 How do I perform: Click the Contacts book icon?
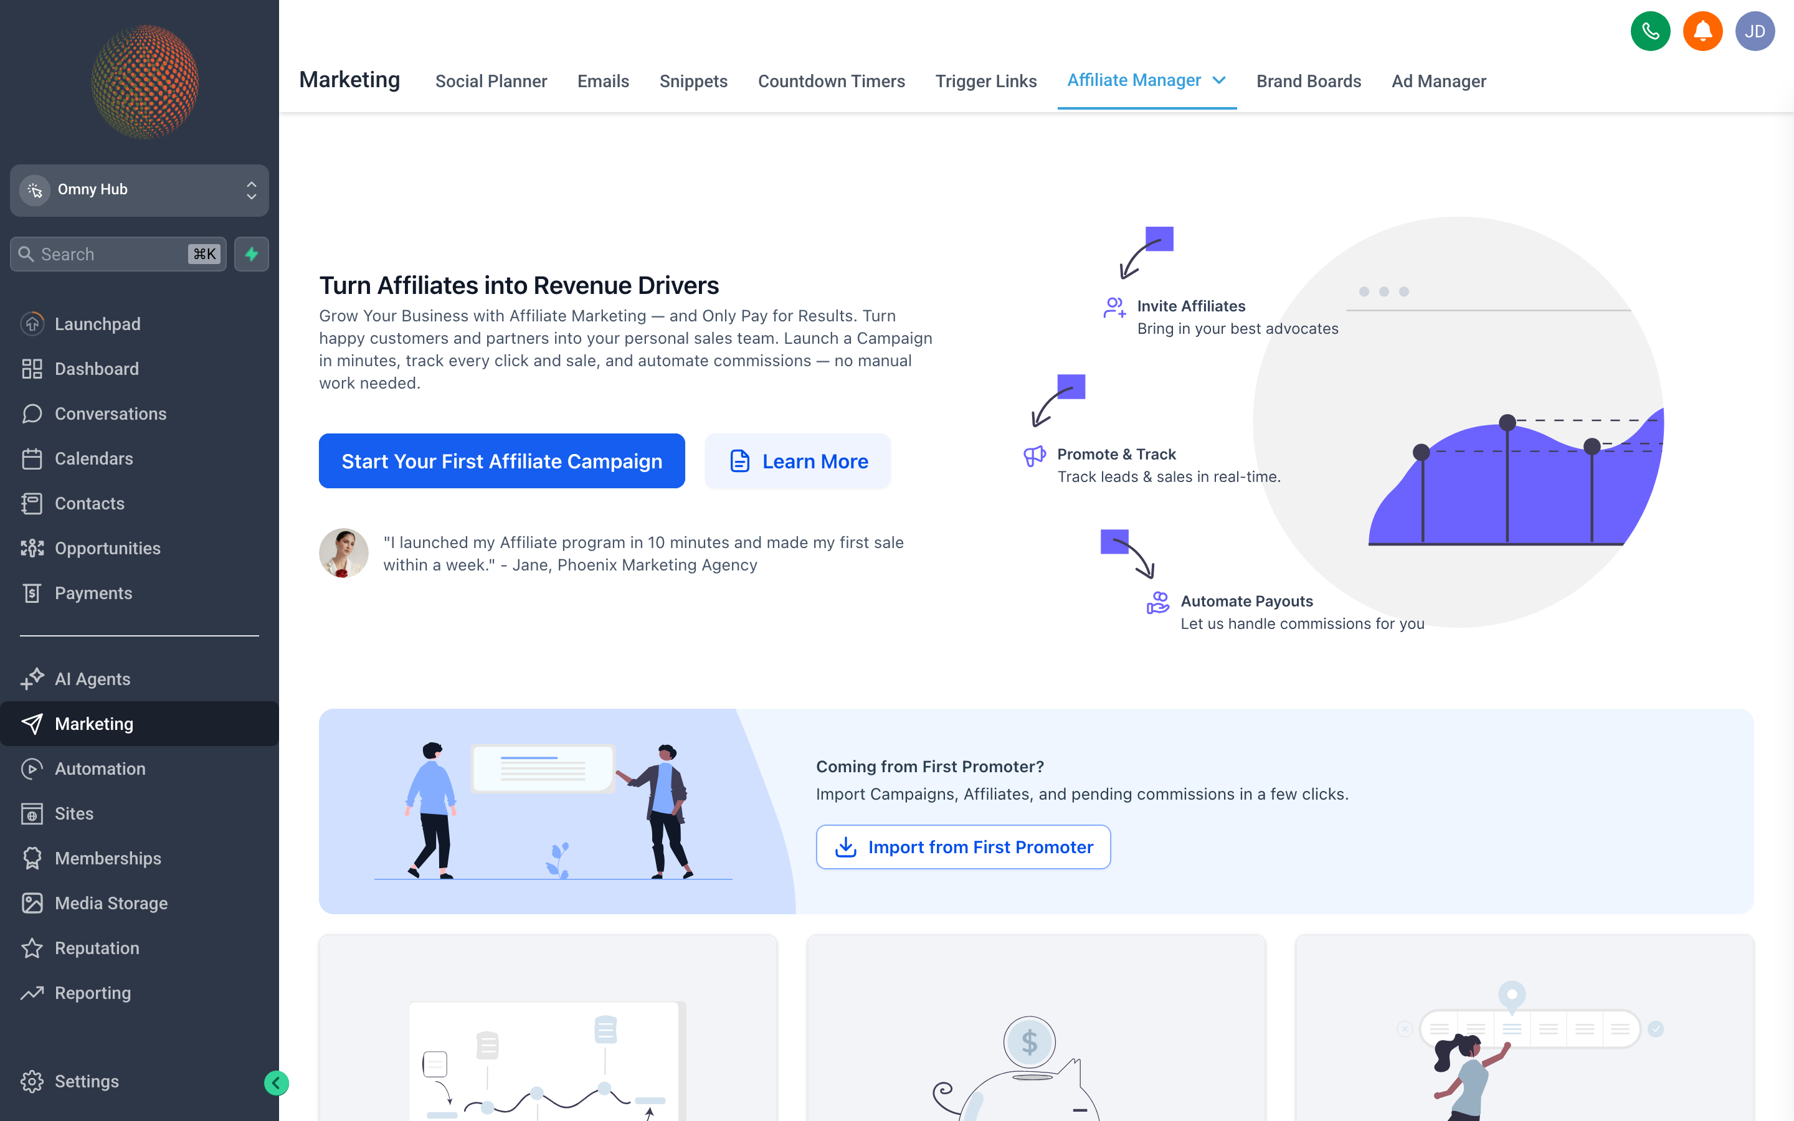(32, 503)
